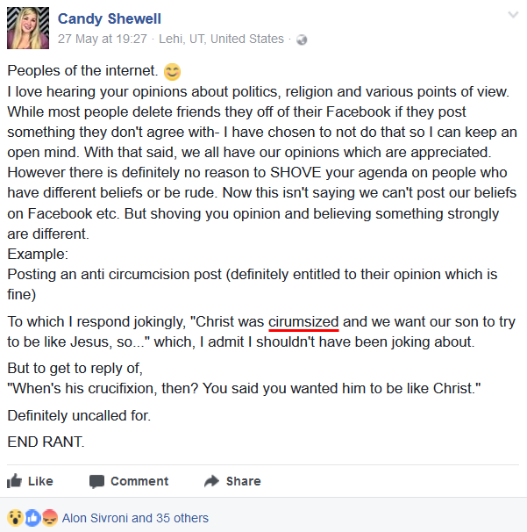Click the smiling emoji in the post

pyautogui.click(x=172, y=72)
